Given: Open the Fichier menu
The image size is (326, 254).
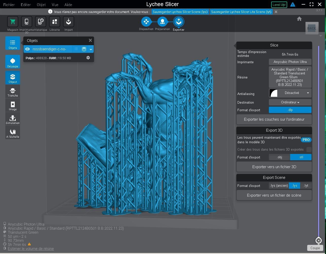Looking at the screenshot, I should pos(9,5).
